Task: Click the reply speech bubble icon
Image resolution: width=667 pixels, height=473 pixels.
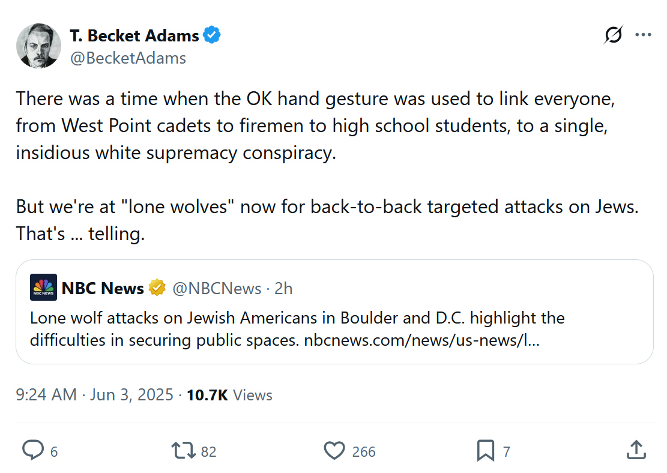Action: coord(32,450)
